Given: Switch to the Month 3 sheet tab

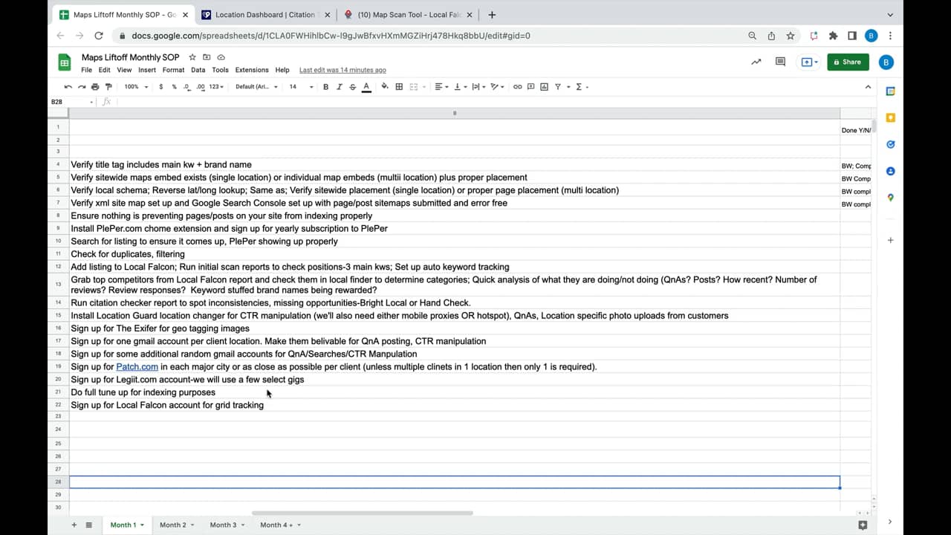Looking at the screenshot, I should pos(227,525).
